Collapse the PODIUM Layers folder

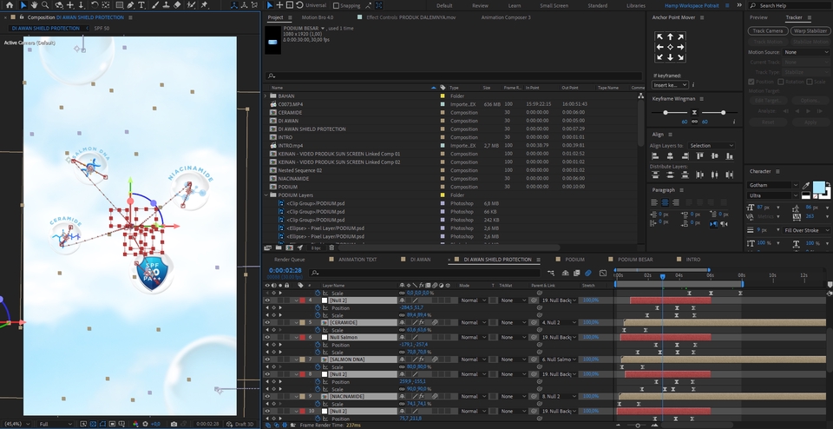(x=266, y=195)
